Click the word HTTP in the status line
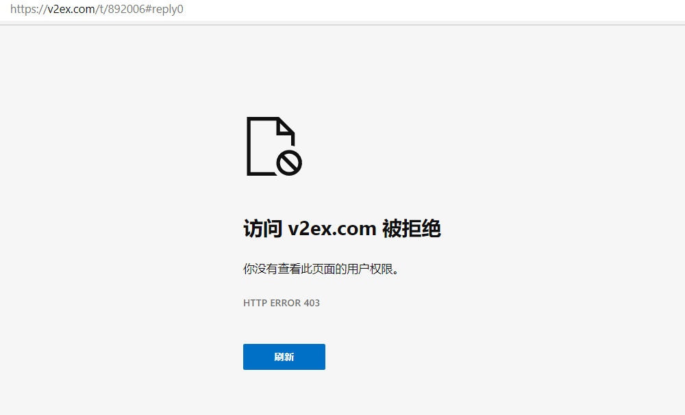This screenshot has width=685, height=415. [x=255, y=303]
